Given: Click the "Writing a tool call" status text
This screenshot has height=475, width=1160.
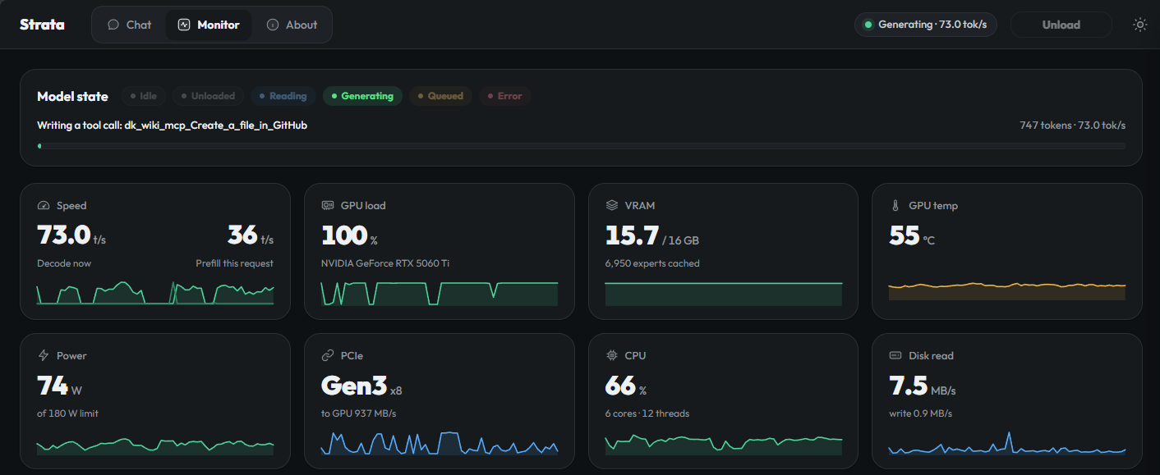Looking at the screenshot, I should click(173, 126).
